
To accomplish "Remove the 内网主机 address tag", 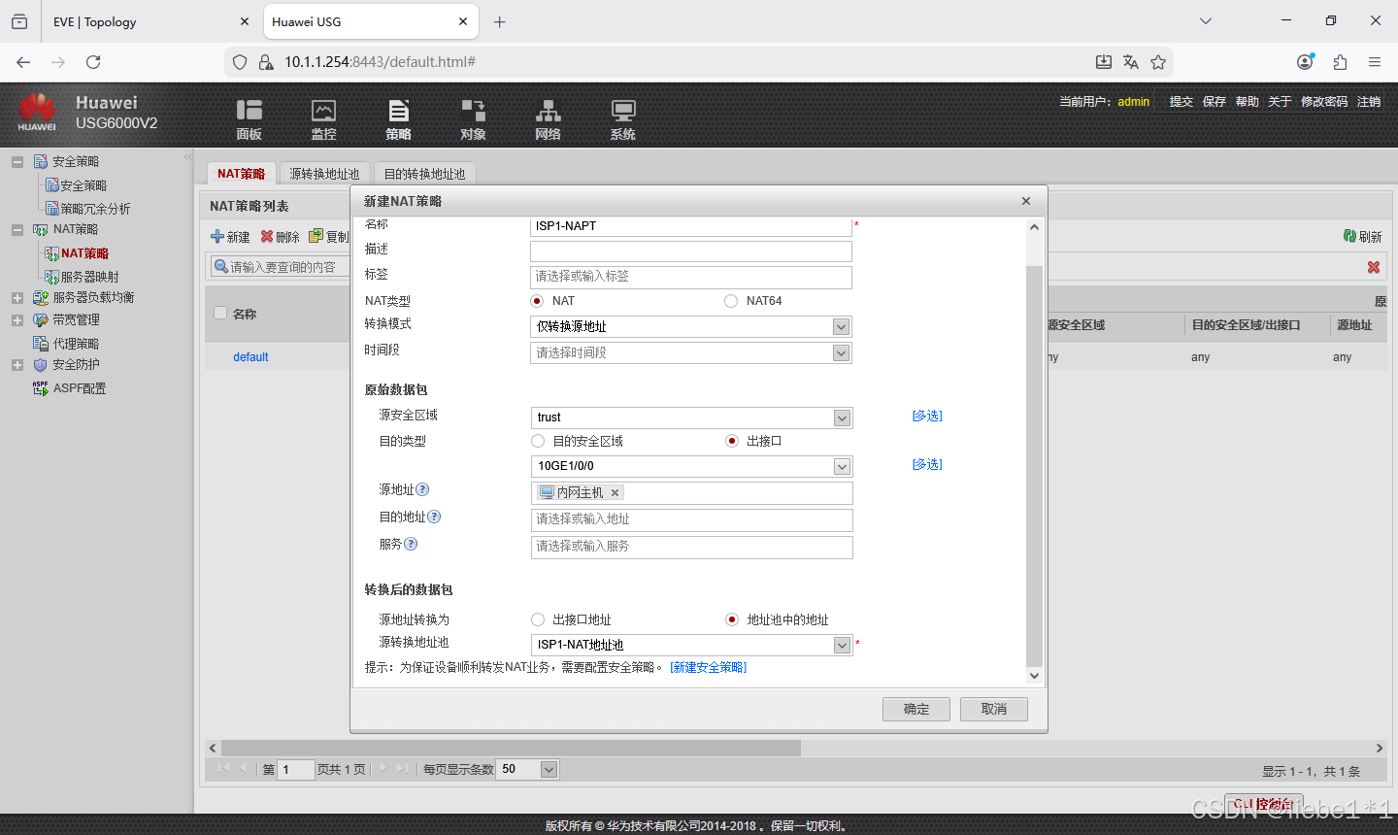I will [x=615, y=493].
